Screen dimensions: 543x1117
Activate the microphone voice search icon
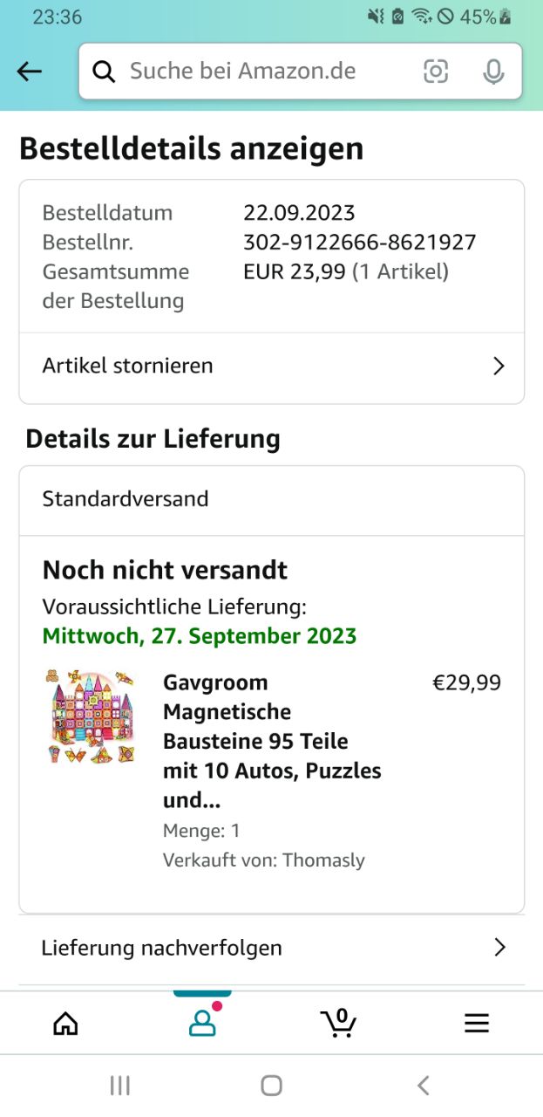pos(493,72)
